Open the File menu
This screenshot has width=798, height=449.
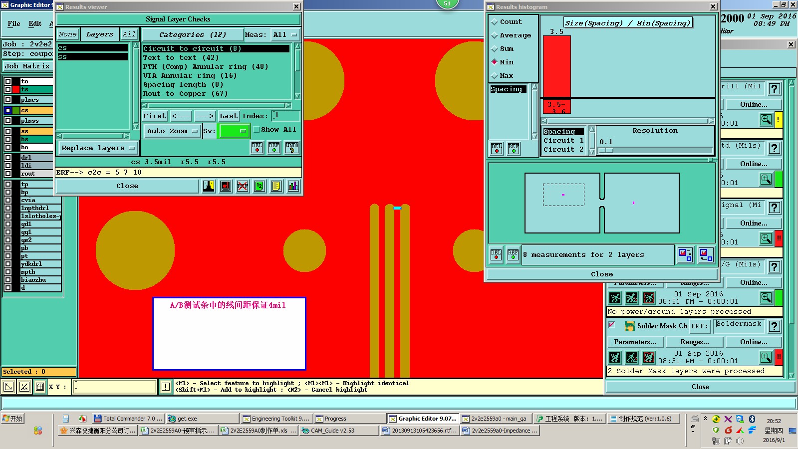[14, 23]
